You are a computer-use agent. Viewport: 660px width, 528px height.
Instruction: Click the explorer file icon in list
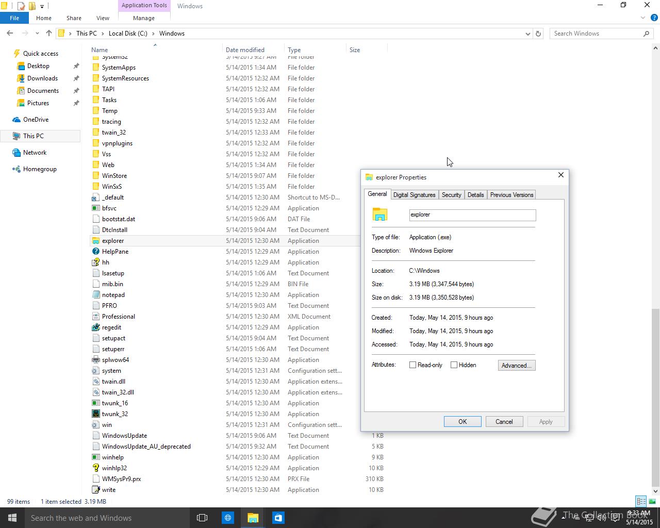coord(95,241)
